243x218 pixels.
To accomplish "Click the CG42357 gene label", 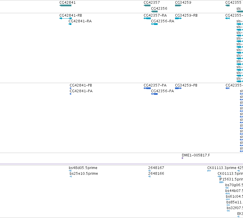I will pos(152,3).
